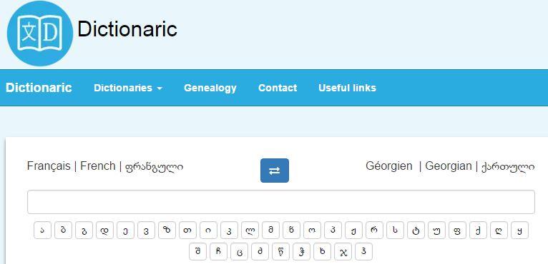Viewport: 548px width, 264px height.
Task: Insert the Georgian letter ჰ key
Action: point(364,252)
